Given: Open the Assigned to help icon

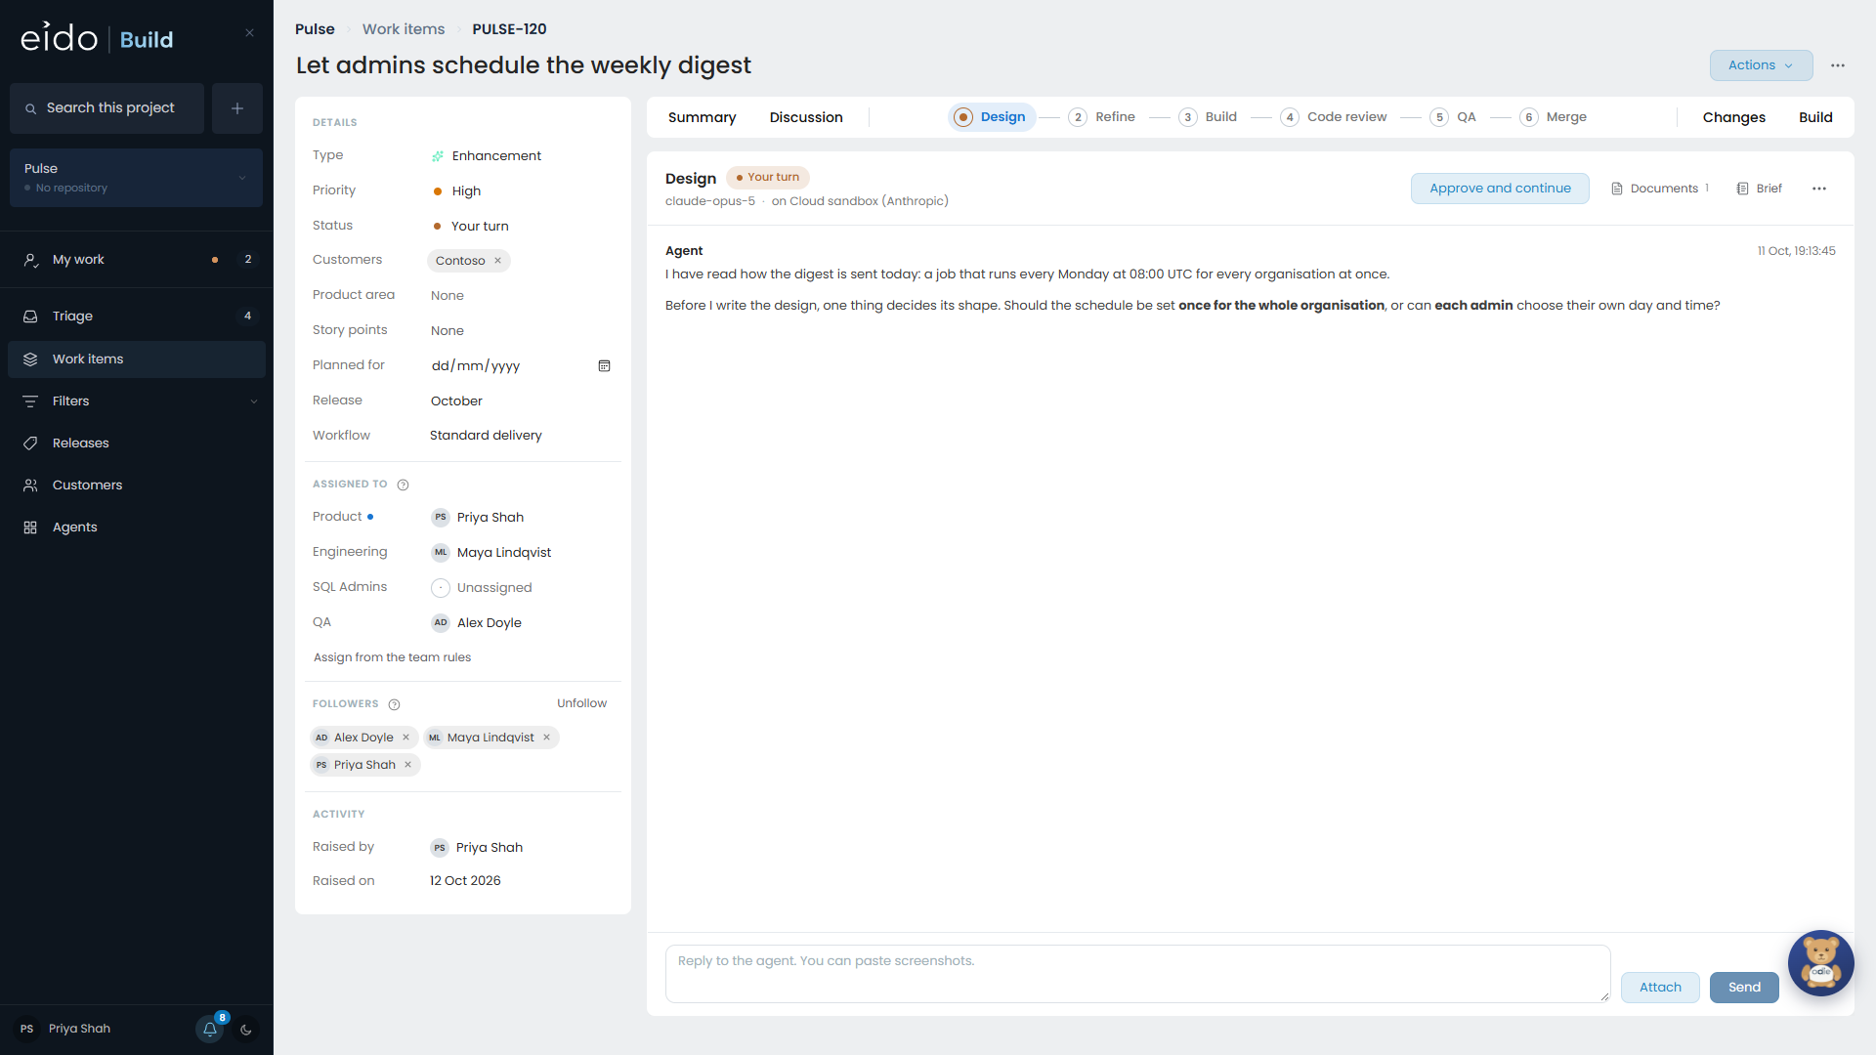Looking at the screenshot, I should point(403,485).
